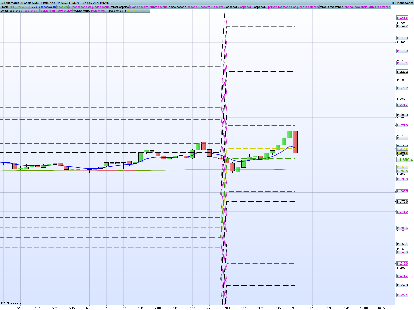Select the soporte9 label
Screen dimensions: 414x310
coord(219,7)
